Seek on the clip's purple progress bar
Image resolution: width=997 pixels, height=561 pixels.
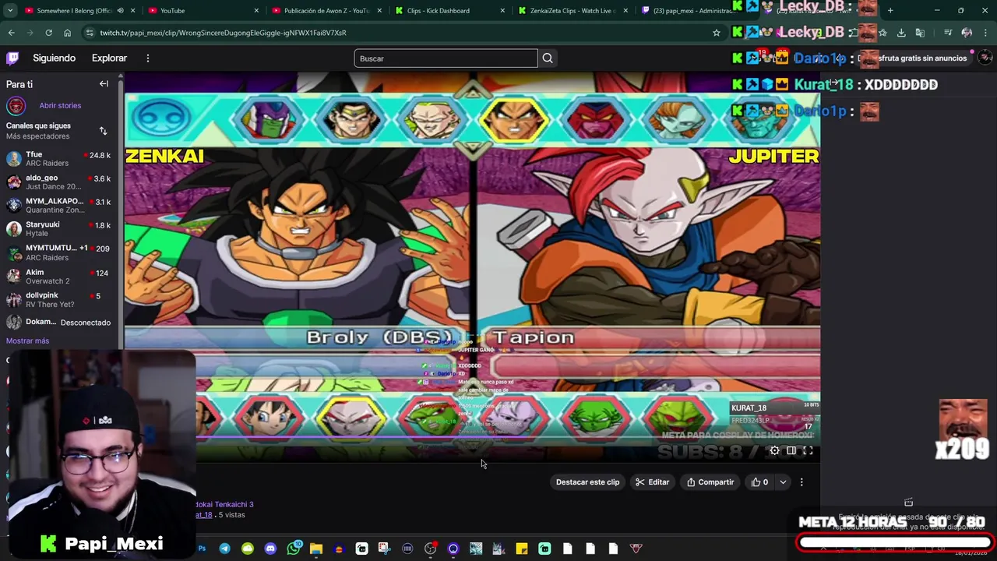[x=505, y=436]
